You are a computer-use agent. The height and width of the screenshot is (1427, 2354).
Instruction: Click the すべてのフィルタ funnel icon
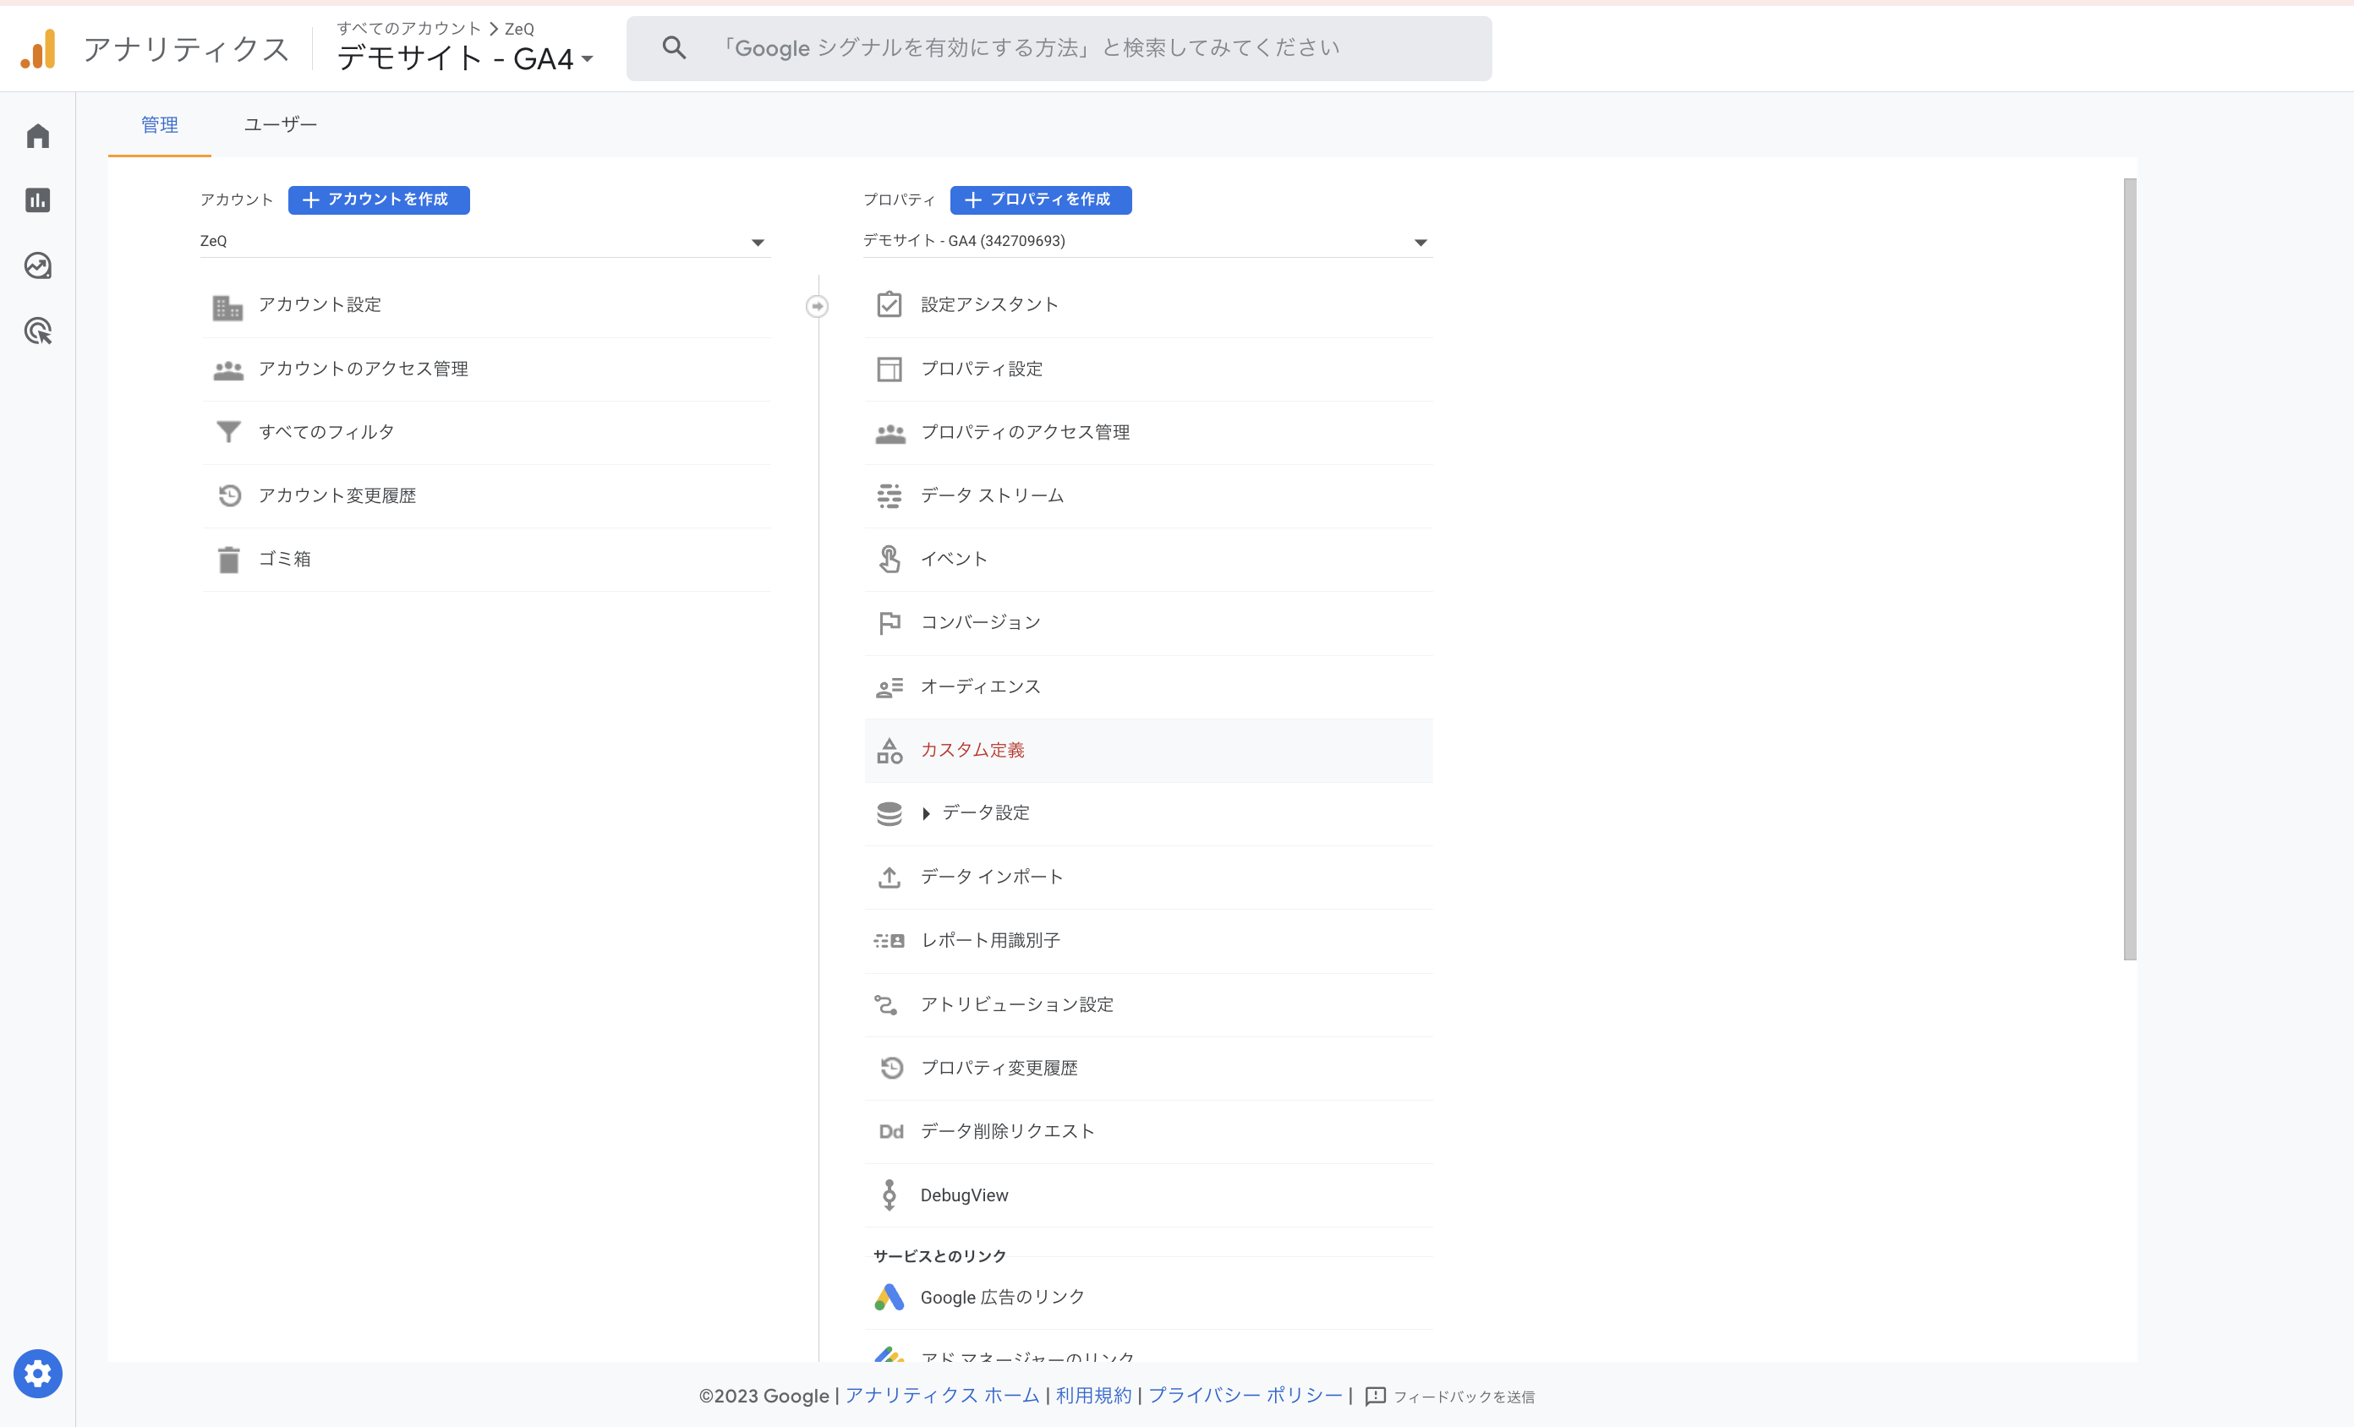coord(228,432)
